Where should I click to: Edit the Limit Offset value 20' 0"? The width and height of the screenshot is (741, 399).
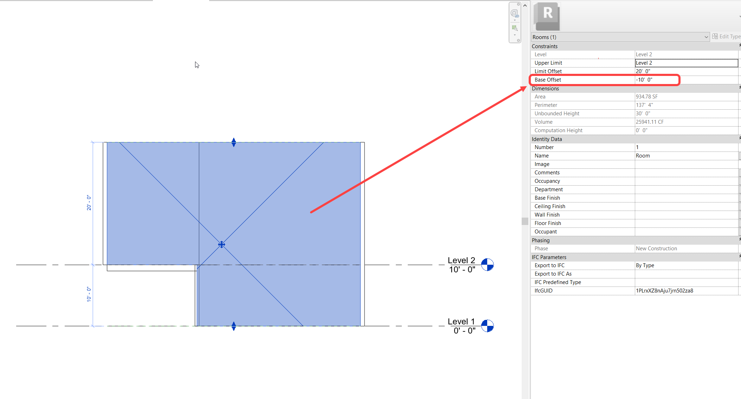[x=687, y=71]
